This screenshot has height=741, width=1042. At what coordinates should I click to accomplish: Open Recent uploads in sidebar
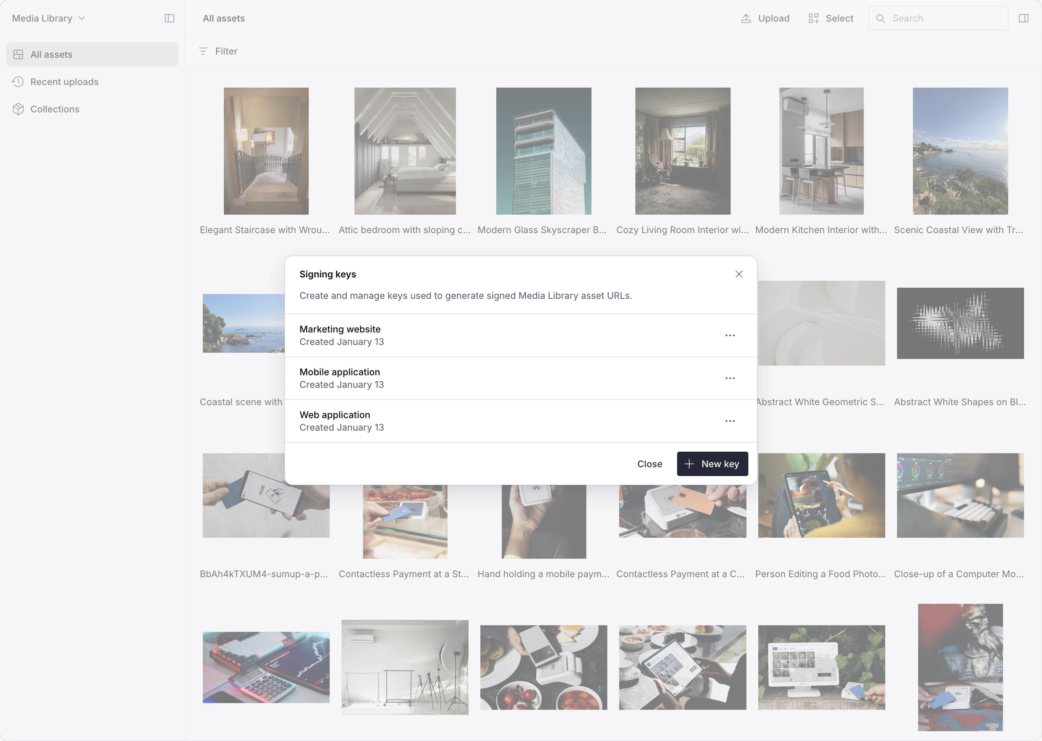coord(64,82)
